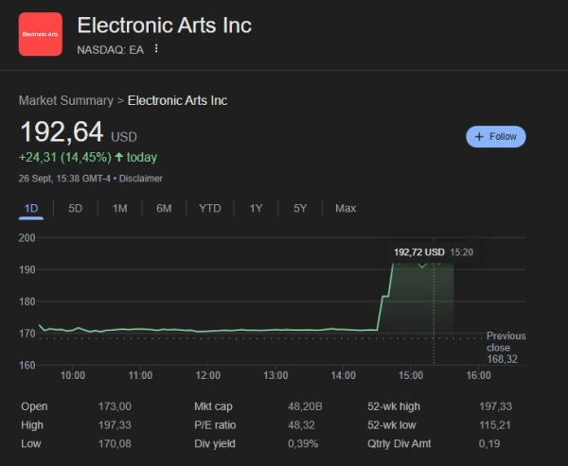Select the 5Y chart tab
568x466 pixels.
coord(300,208)
